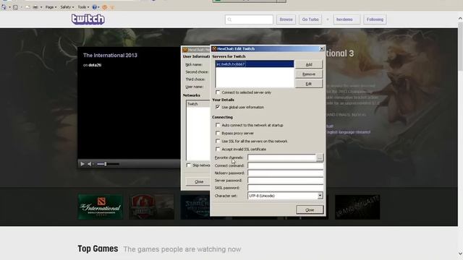The width and height of the screenshot is (463, 260).
Task: Open the StarCraft thumbnail in carousel
Action: click(x=195, y=207)
